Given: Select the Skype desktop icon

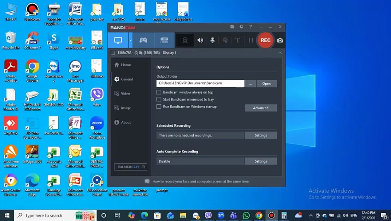Looking at the screenshot, I should pyautogui.click(x=54, y=41).
